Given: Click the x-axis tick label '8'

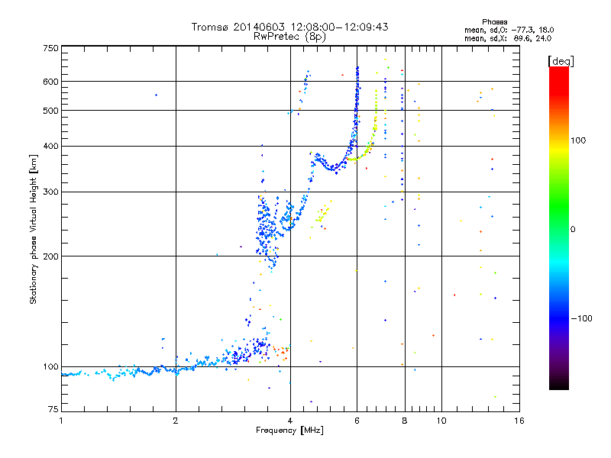Looking at the screenshot, I should pyautogui.click(x=405, y=421).
